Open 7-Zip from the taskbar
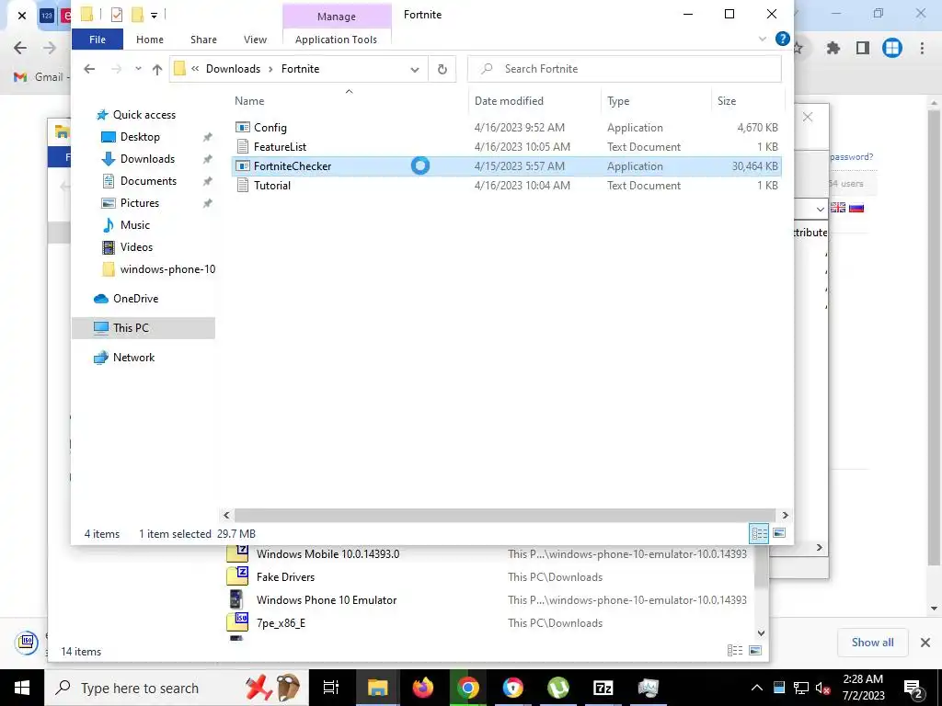The height and width of the screenshot is (706, 942). [x=603, y=688]
